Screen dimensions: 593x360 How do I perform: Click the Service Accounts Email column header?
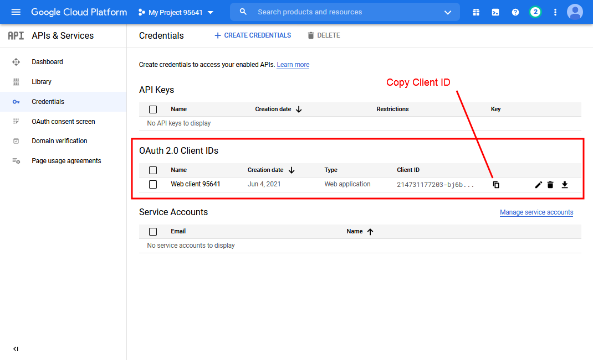(x=178, y=231)
